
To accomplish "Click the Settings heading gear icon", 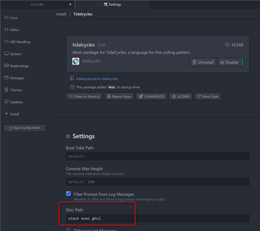I will coord(68,137).
